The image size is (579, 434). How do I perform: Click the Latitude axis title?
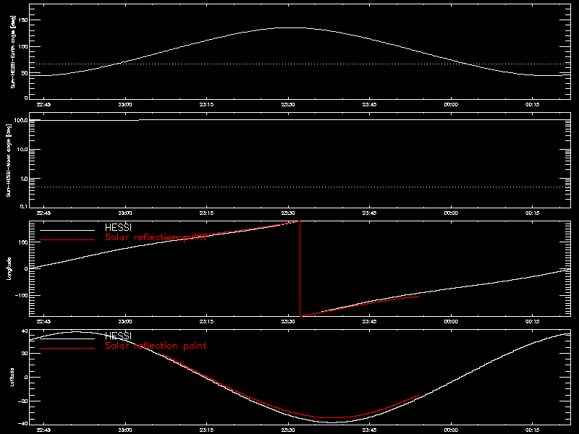click(12, 377)
